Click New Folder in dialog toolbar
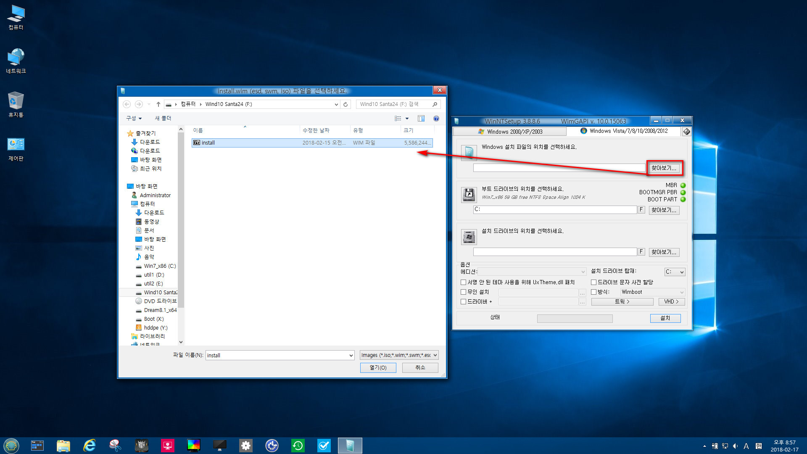Image resolution: width=807 pixels, height=454 pixels. pos(163,119)
